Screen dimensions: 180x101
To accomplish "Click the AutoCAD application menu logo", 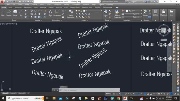I will (x=2, y=2).
